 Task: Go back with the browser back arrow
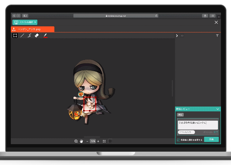click(14, 16)
